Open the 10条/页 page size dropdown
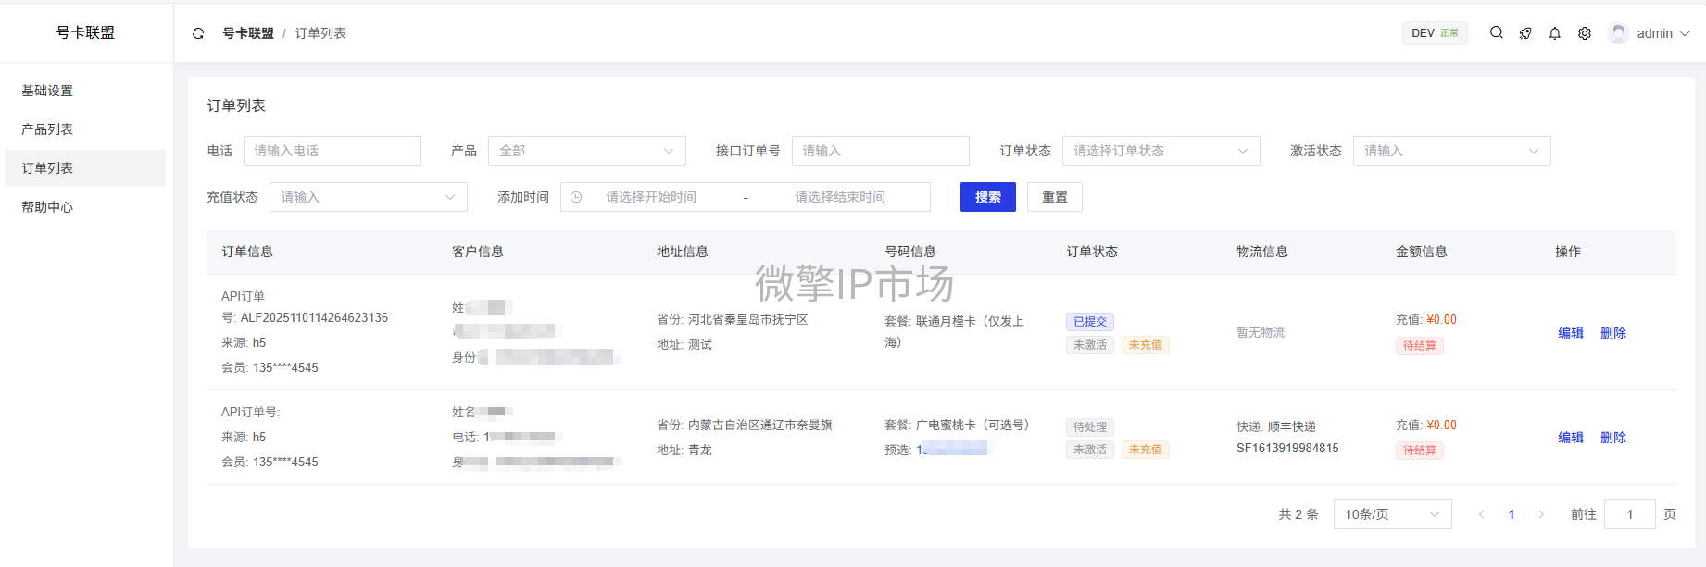Image resolution: width=1706 pixels, height=567 pixels. 1392,514
